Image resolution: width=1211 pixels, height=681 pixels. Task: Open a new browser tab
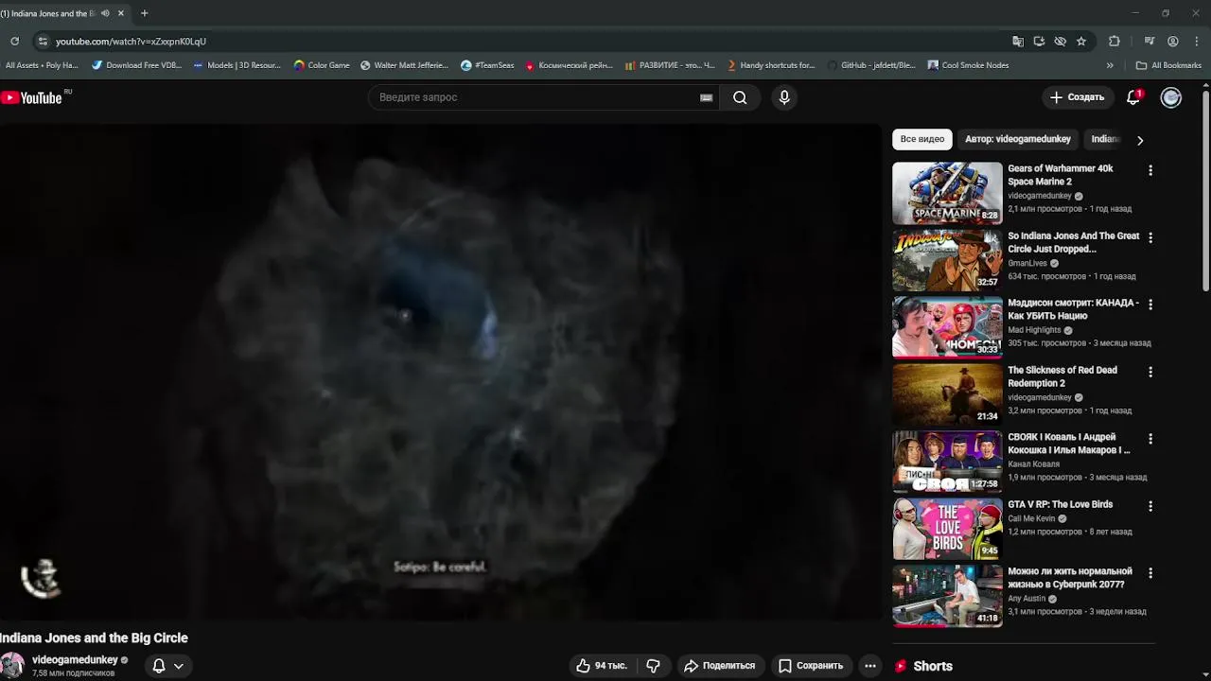(x=144, y=13)
